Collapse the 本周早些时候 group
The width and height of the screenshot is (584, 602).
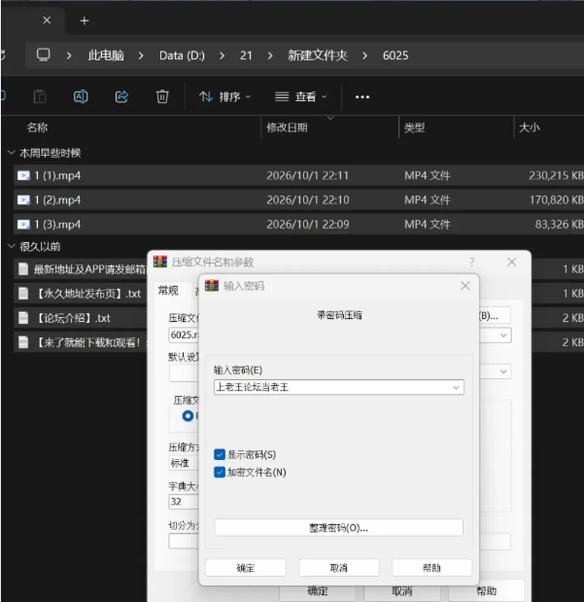(x=11, y=153)
